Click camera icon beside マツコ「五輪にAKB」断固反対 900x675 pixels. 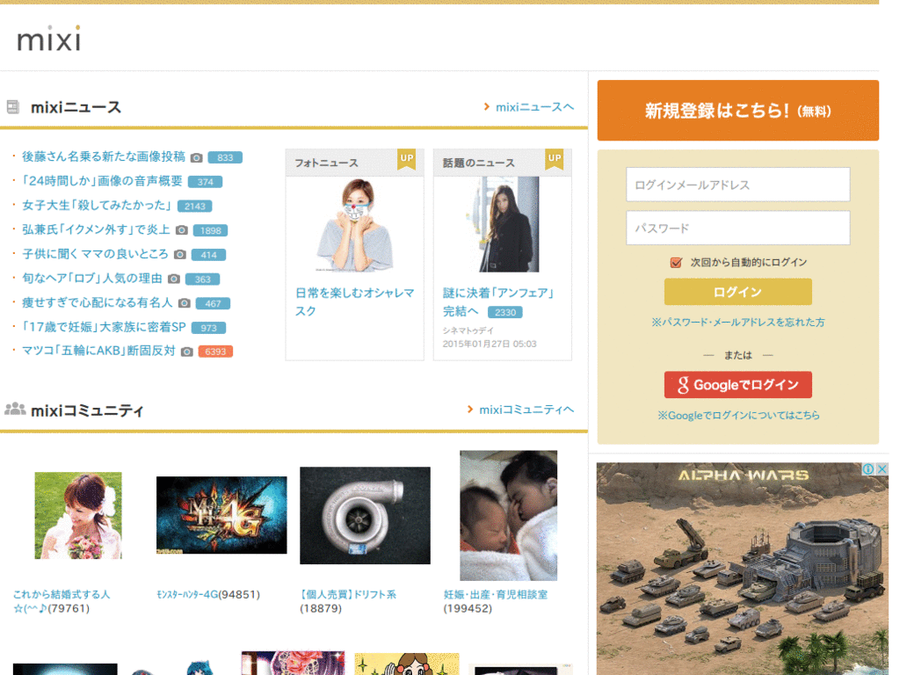click(x=186, y=352)
